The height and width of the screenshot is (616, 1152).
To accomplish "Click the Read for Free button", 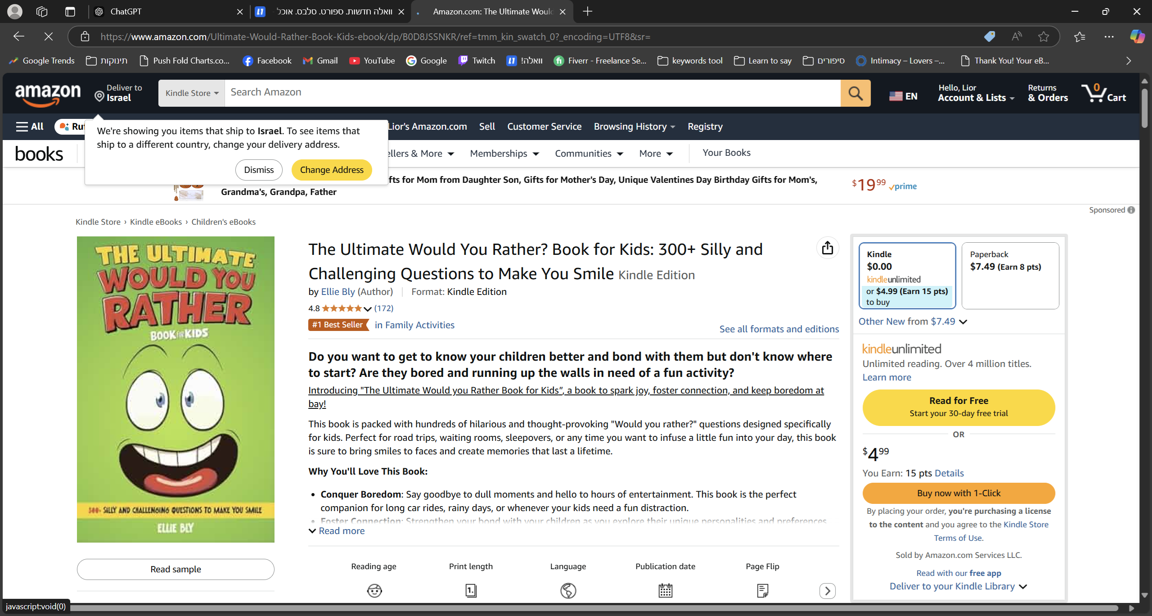I will [958, 407].
